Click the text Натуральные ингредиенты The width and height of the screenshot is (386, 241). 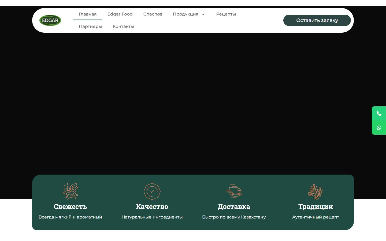(152, 217)
